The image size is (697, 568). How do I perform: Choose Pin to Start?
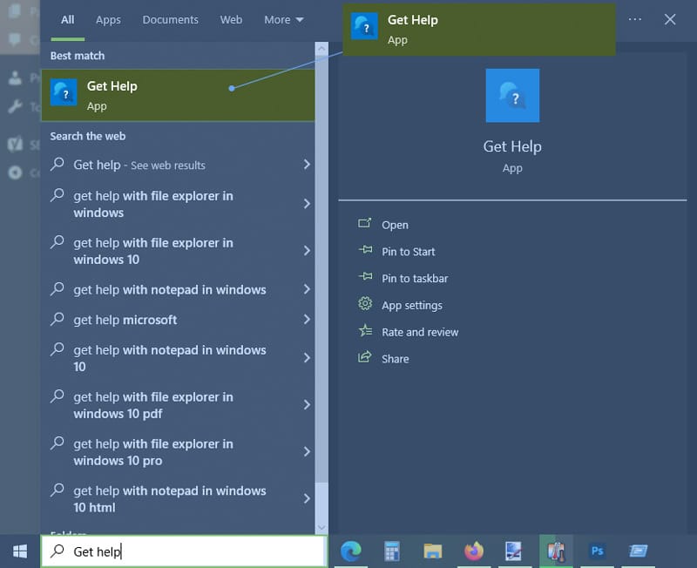[x=408, y=252]
